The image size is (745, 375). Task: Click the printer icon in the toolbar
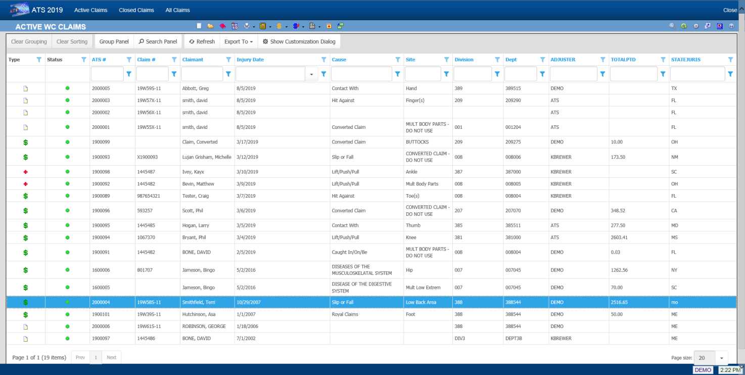[x=247, y=26]
